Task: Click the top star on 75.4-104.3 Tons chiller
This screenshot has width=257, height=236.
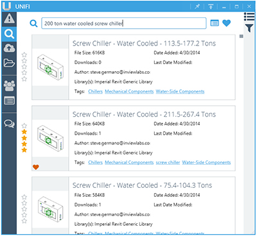Action: pyautogui.click(x=24, y=197)
